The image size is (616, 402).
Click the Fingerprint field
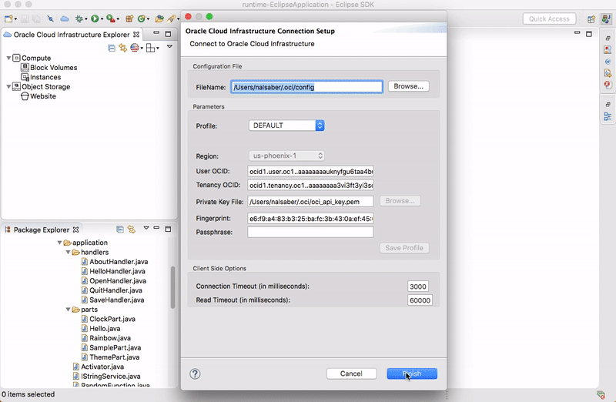pos(310,219)
